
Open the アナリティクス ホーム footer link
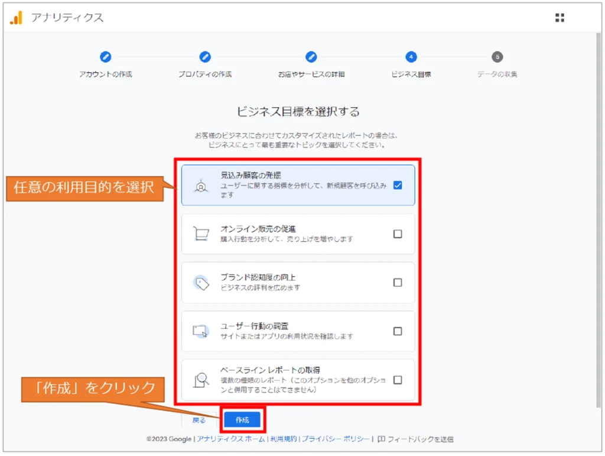(x=231, y=439)
